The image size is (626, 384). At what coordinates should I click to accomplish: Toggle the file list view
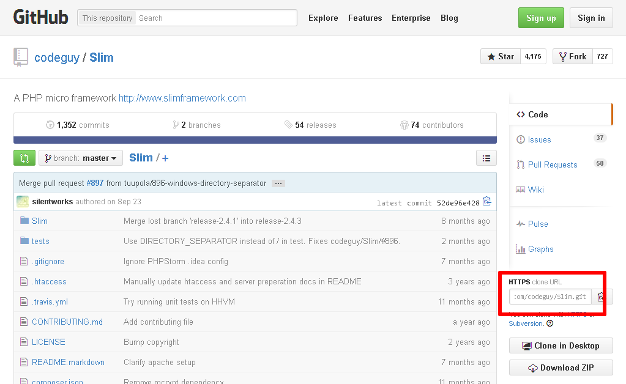point(486,157)
